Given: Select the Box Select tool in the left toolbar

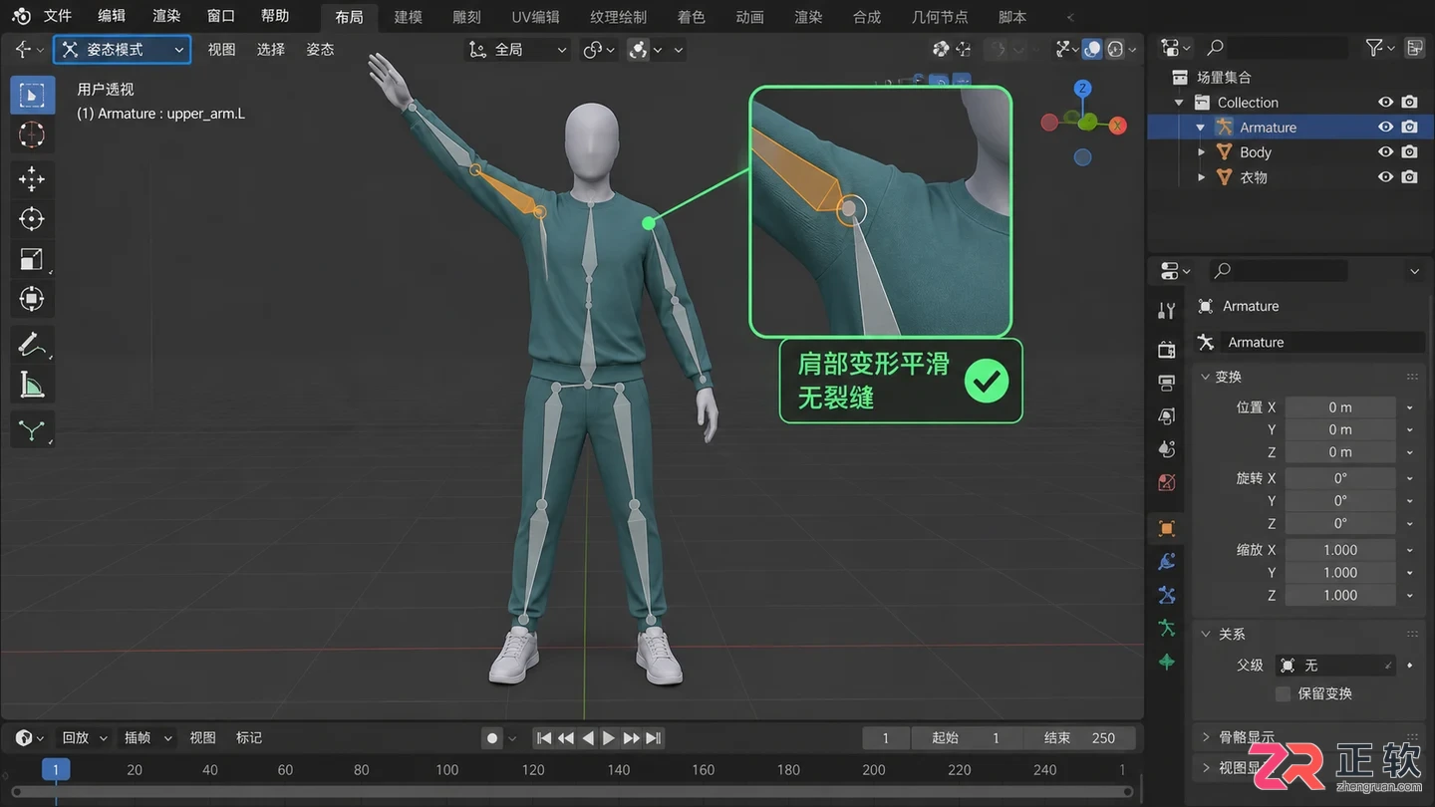Looking at the screenshot, I should click(32, 96).
